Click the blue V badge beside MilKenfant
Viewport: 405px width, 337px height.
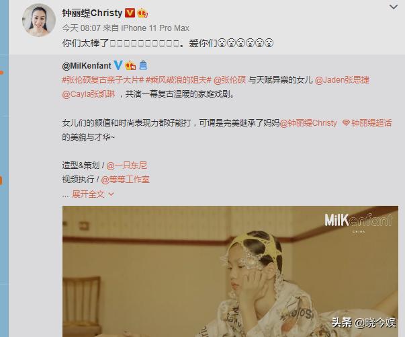click(x=118, y=65)
